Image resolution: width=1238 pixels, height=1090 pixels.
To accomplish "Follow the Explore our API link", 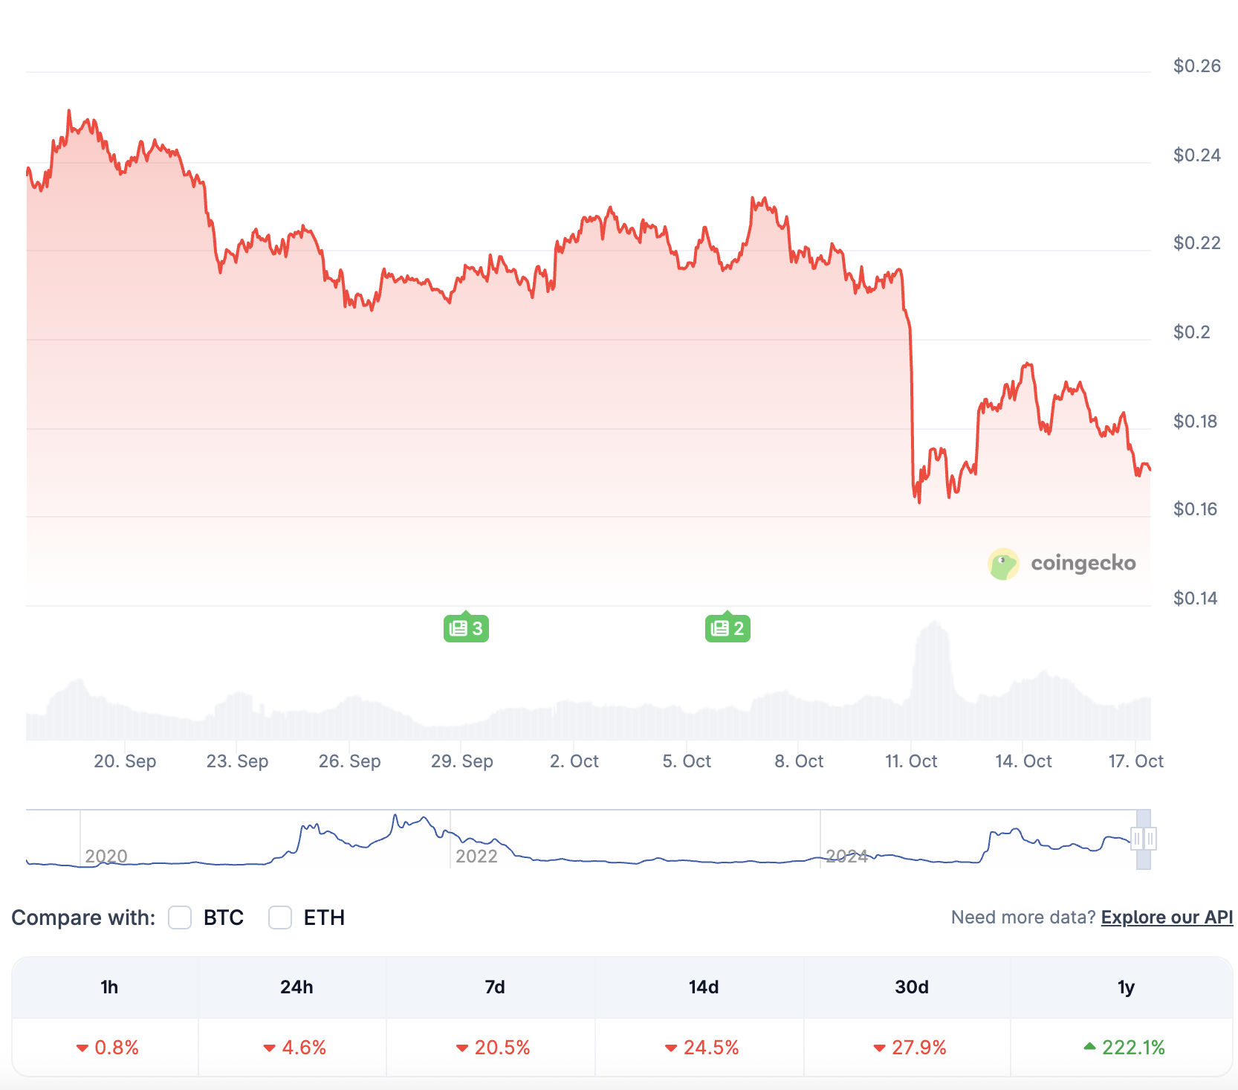I will (1167, 918).
